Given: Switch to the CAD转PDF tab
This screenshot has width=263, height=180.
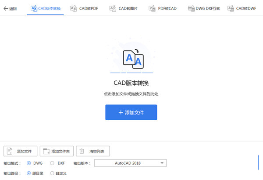Looking at the screenshot, I should point(84,8).
